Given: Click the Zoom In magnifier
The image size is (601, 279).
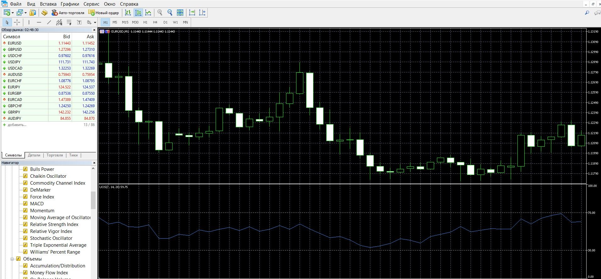Looking at the screenshot, I should (x=160, y=13).
